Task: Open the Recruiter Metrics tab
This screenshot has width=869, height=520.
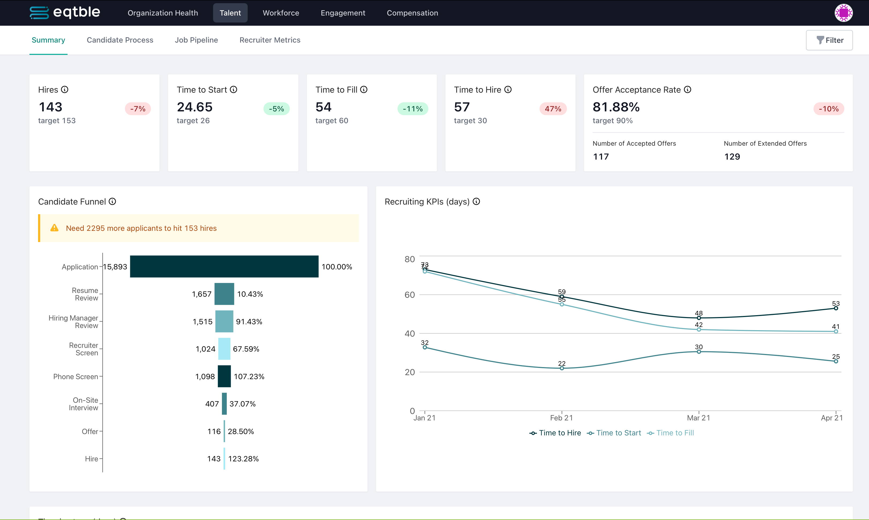Action: pyautogui.click(x=270, y=40)
